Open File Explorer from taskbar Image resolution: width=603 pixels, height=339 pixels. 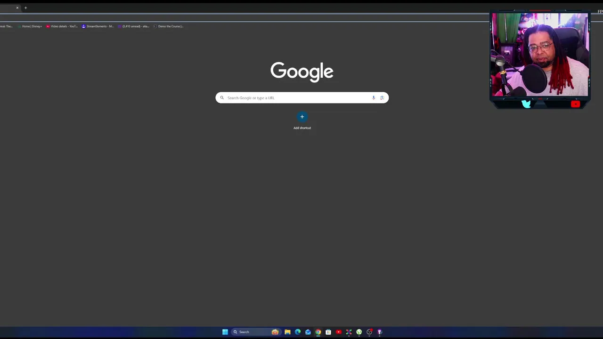pos(287,332)
